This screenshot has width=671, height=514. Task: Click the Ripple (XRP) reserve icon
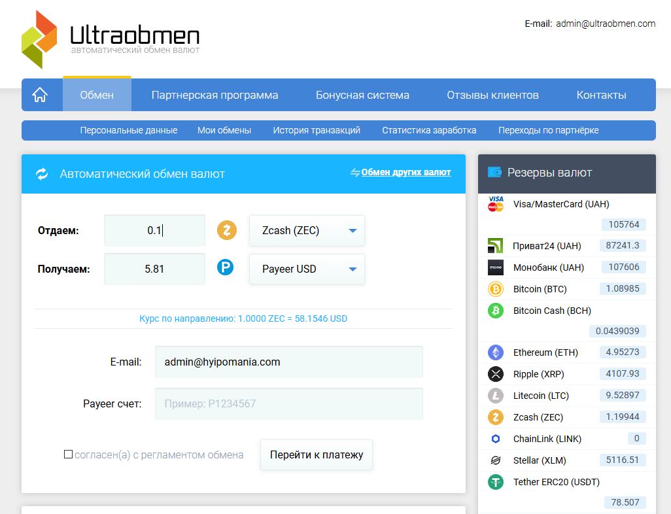tap(496, 374)
